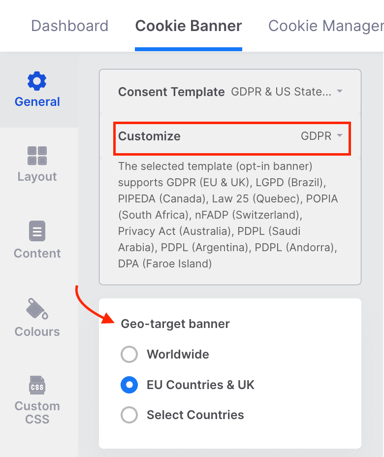This screenshot has height=457, width=384.
Task: Expand the Consent Template dropdown arrow
Action: coord(339,91)
